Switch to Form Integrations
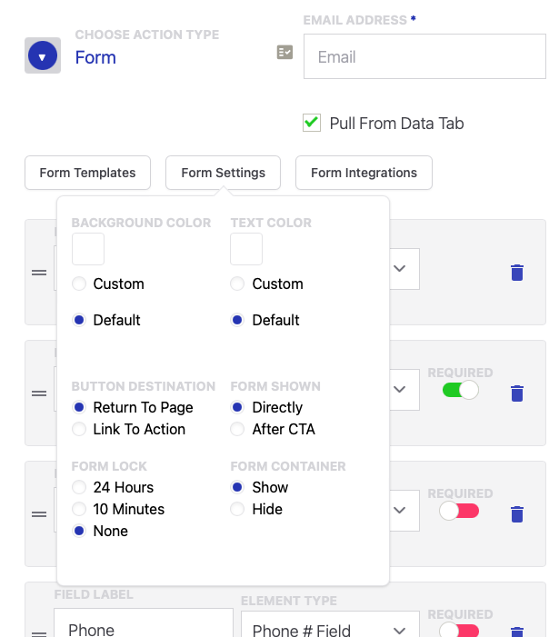 (x=364, y=173)
